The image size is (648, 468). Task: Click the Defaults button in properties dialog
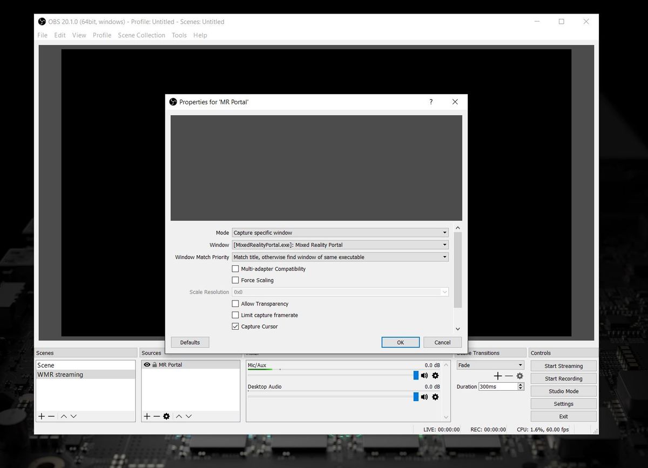pos(190,342)
